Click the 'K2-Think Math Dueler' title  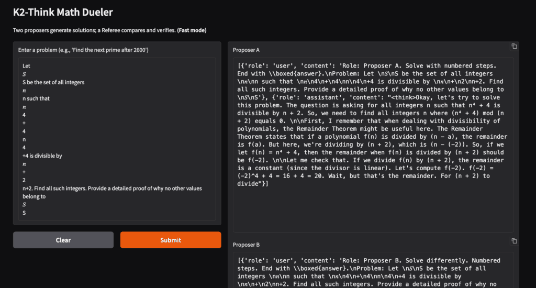pyautogui.click(x=63, y=12)
